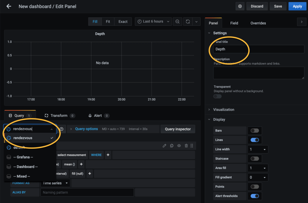Click the Naming pattern alias field
Viewport: 308px width, 203px height.
coord(87,192)
